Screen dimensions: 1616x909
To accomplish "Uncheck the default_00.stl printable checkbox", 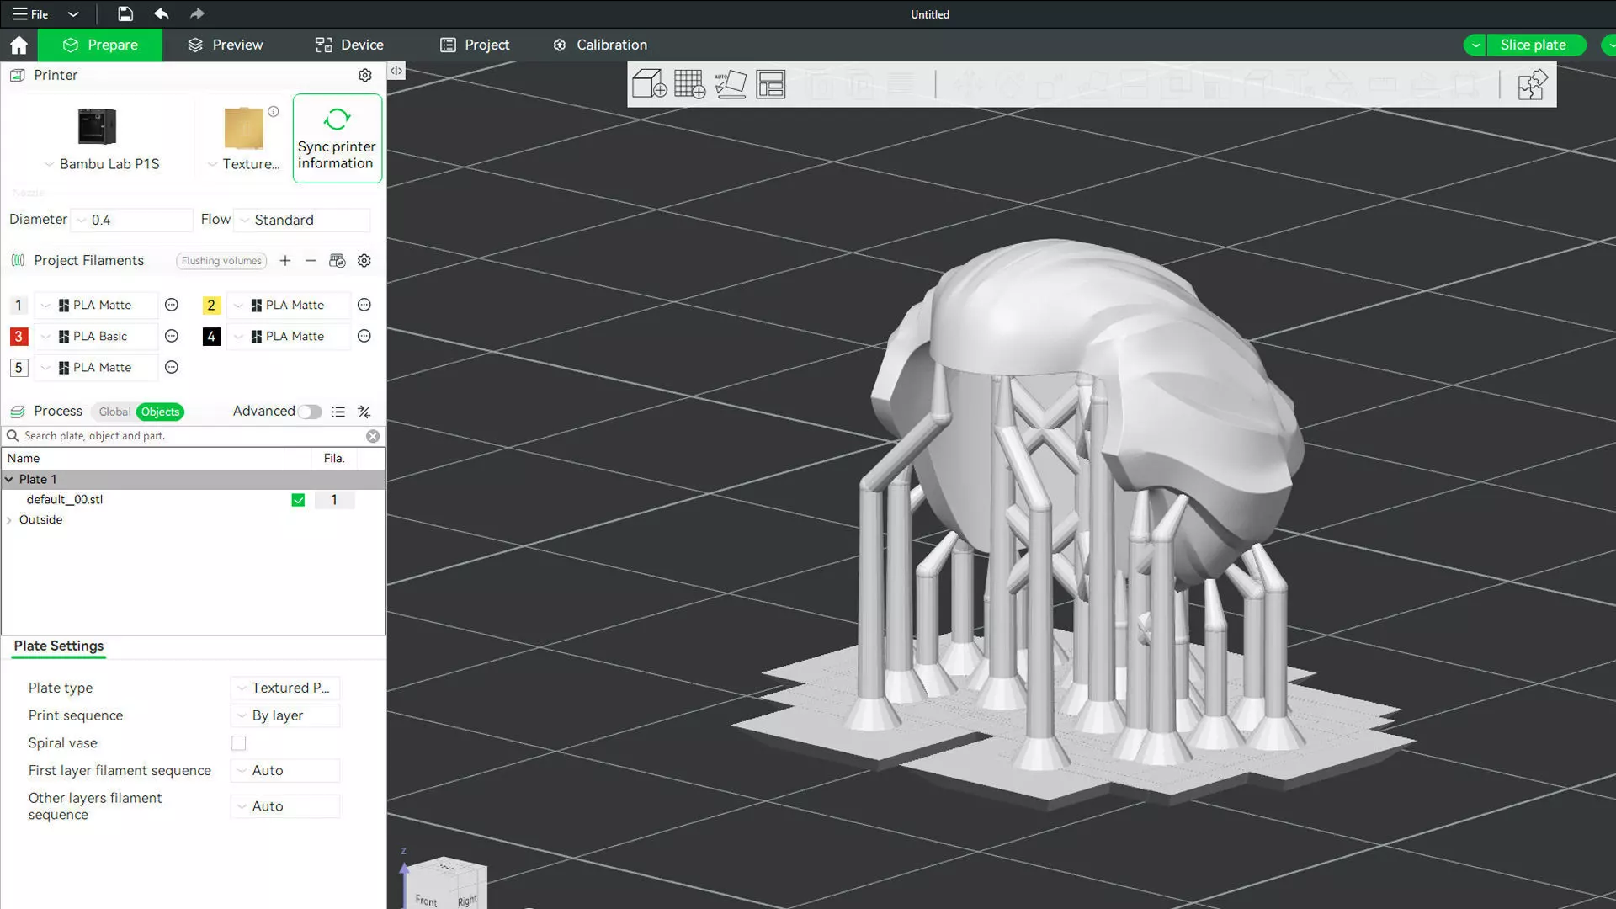I will click(298, 500).
